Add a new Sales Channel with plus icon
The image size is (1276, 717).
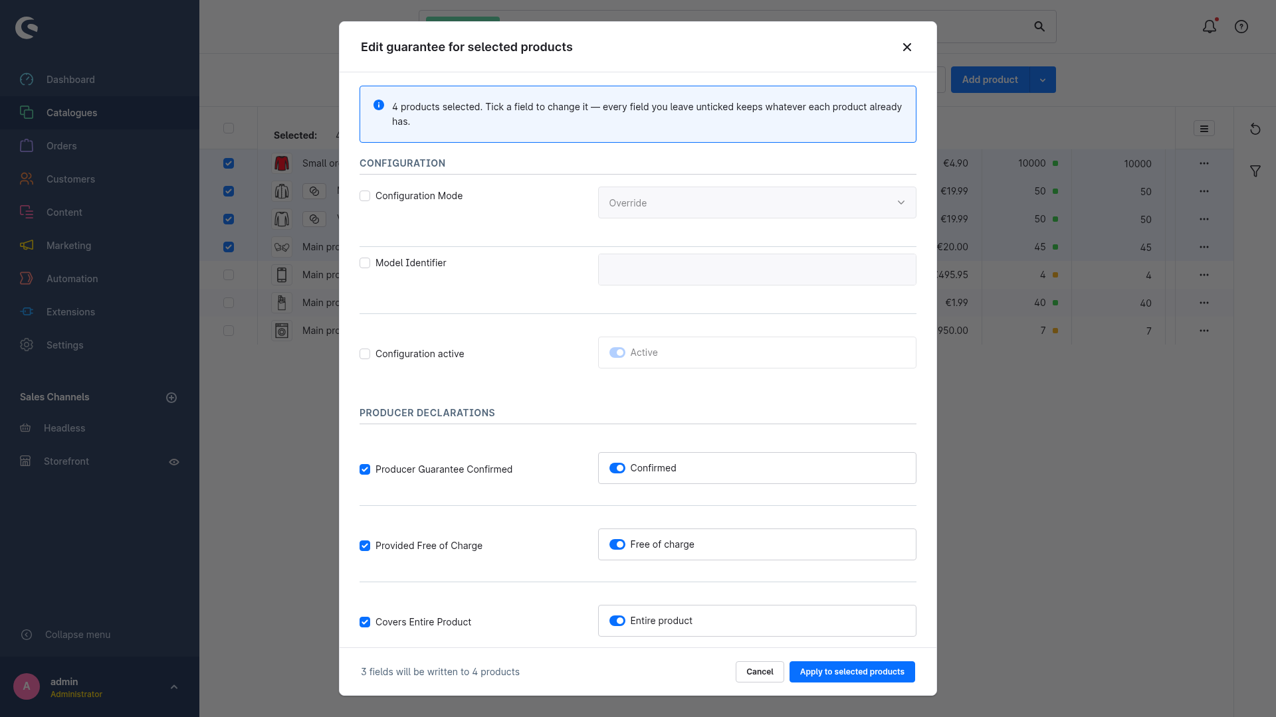[x=171, y=398]
